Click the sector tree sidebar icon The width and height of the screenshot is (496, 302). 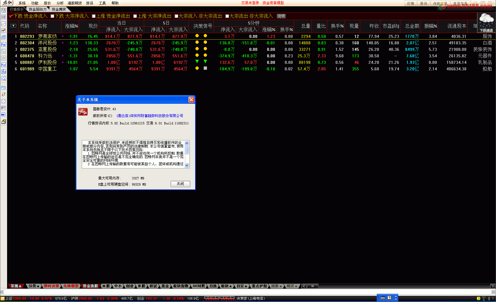pos(4,51)
